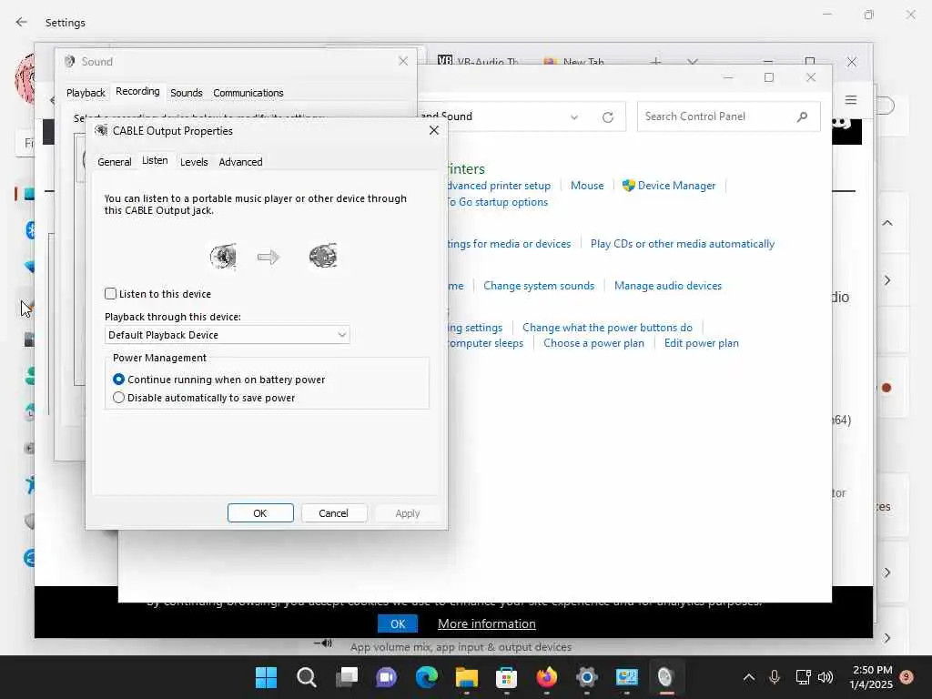The image size is (932, 699).
Task: Open the Sounds tab in Sound window
Action: pyautogui.click(x=186, y=93)
